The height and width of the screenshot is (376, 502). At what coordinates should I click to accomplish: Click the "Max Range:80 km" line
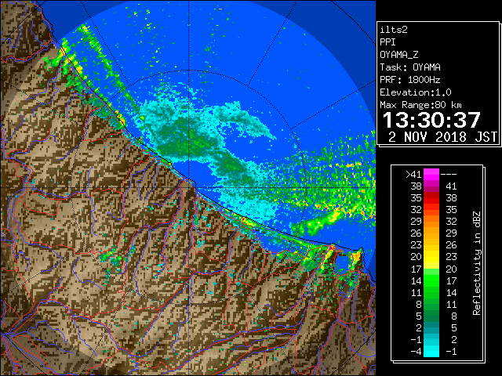tap(420, 105)
